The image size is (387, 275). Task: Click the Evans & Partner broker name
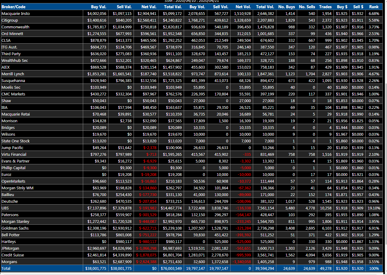click(16, 161)
